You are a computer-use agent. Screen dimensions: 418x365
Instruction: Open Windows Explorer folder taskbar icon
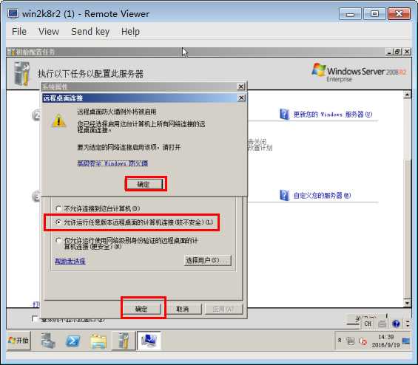tap(98, 341)
